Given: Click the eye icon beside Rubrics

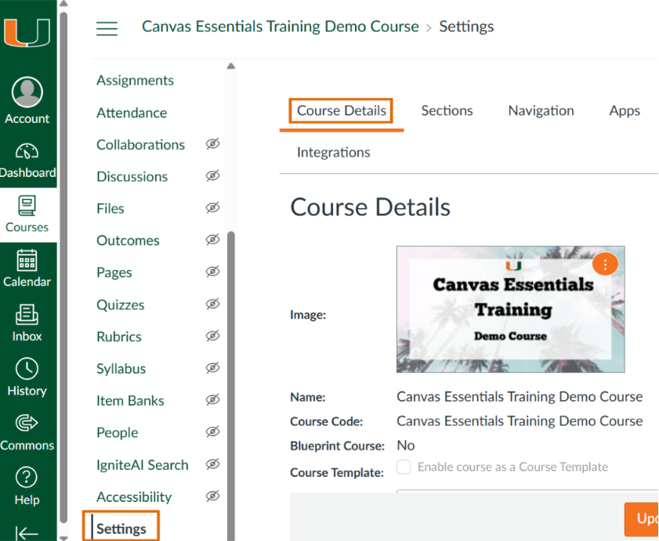Looking at the screenshot, I should [212, 336].
